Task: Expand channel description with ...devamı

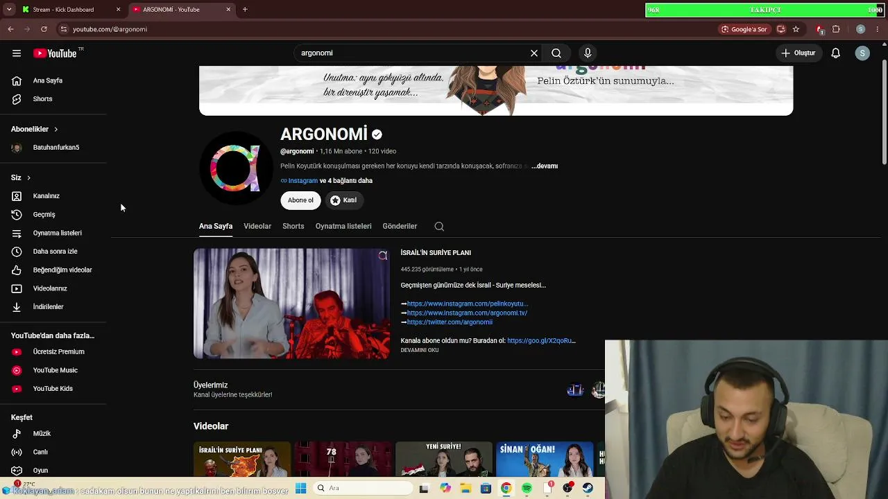Action: [x=545, y=166]
